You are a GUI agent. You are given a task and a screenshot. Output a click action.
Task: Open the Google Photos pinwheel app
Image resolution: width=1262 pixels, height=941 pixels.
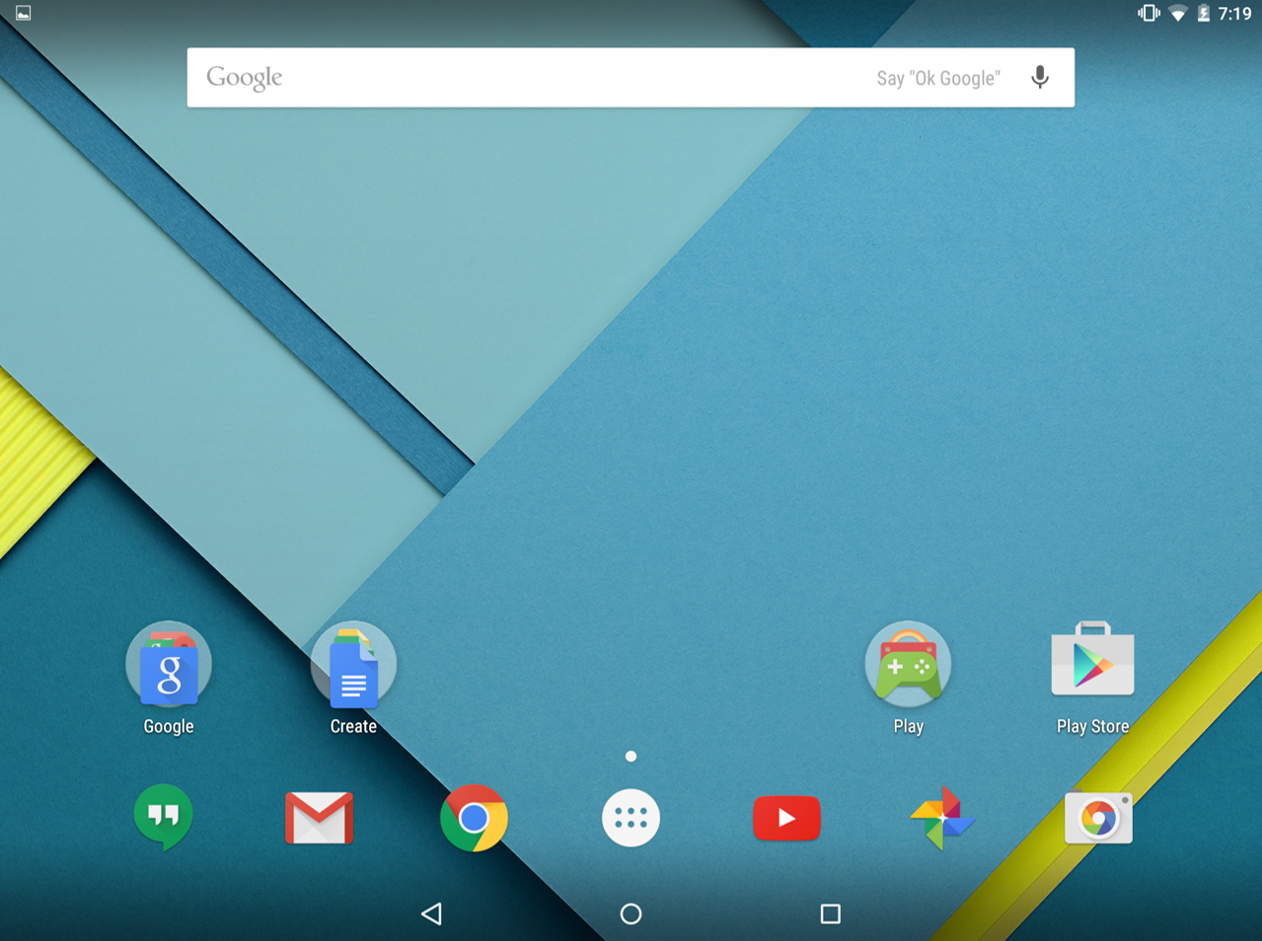pos(942,818)
